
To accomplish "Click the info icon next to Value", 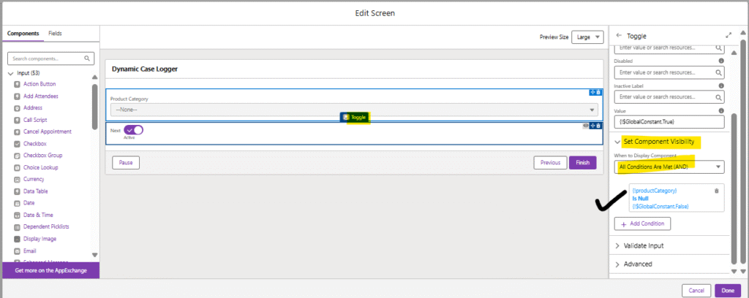I will click(x=720, y=109).
